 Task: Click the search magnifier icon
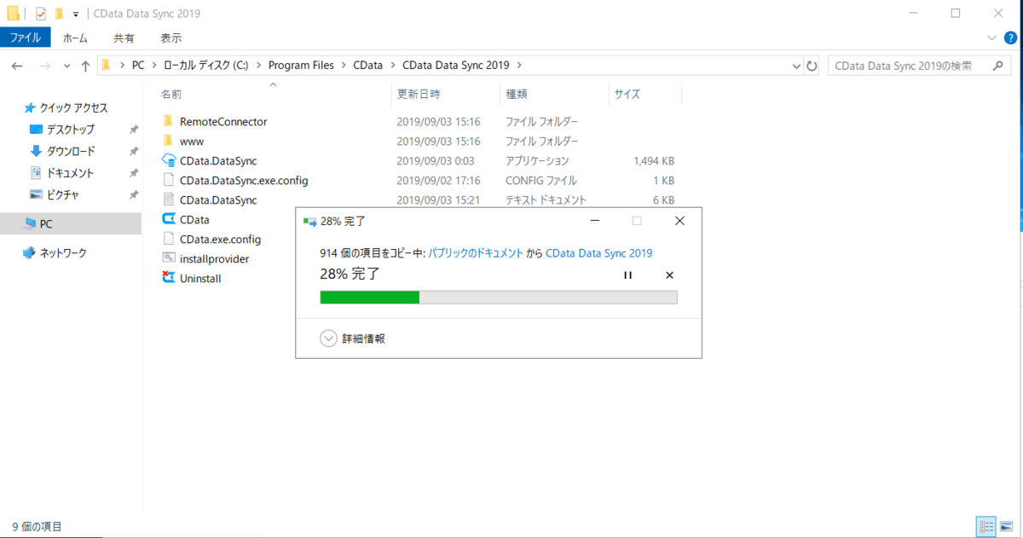coord(997,66)
